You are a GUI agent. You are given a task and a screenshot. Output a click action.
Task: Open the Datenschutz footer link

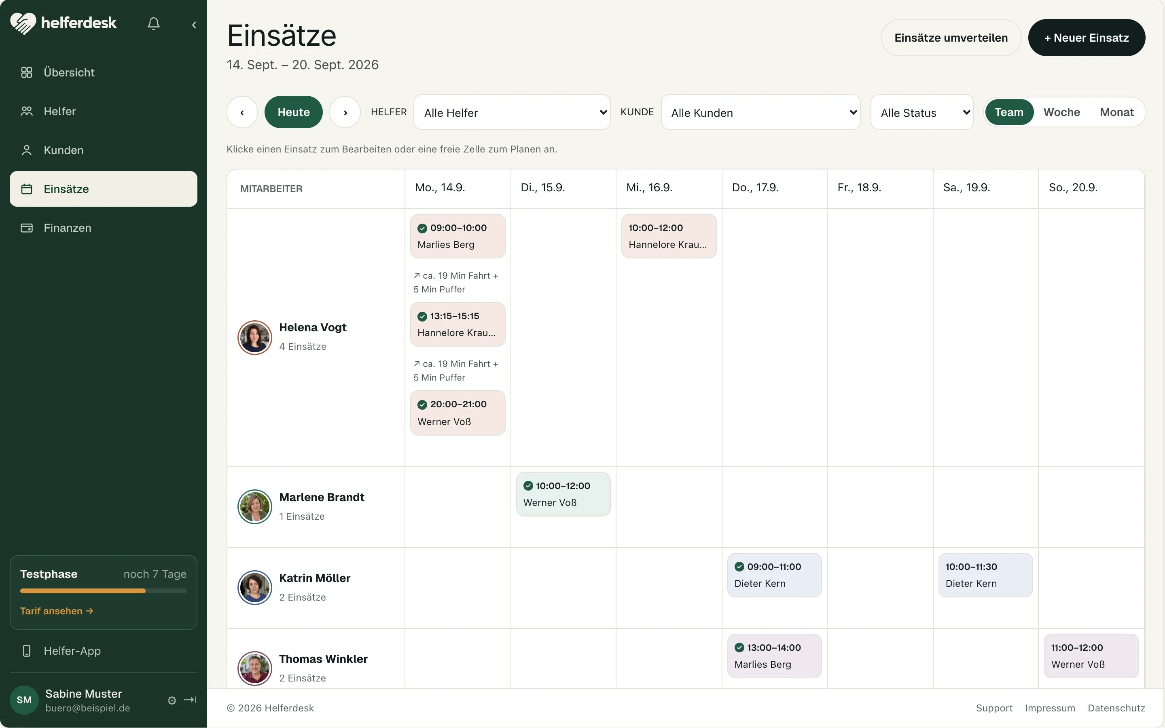(1116, 708)
